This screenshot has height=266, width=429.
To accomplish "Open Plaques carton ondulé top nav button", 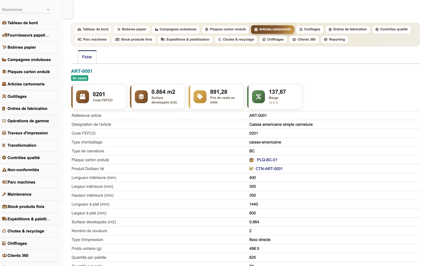I will point(226,29).
